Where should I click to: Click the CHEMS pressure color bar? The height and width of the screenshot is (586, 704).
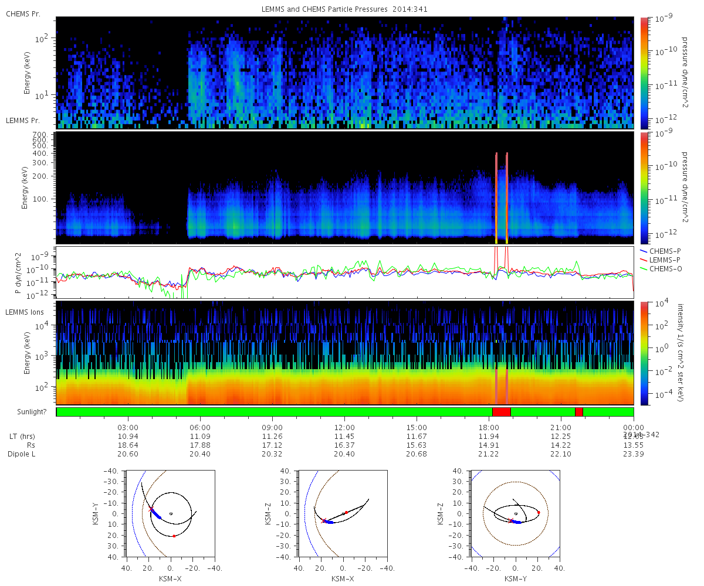click(x=644, y=73)
